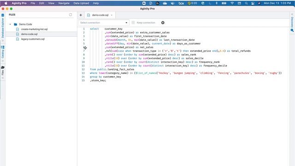Open date and time Mon Dec 13

277,3
